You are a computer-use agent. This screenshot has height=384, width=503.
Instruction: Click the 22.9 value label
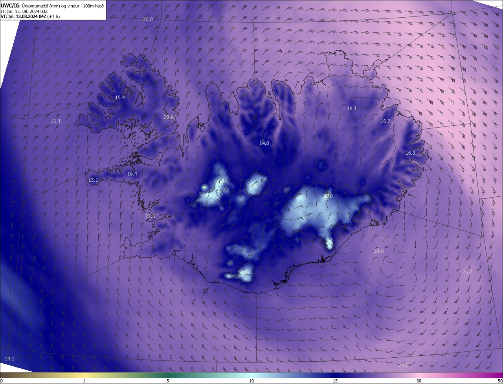coord(169,117)
